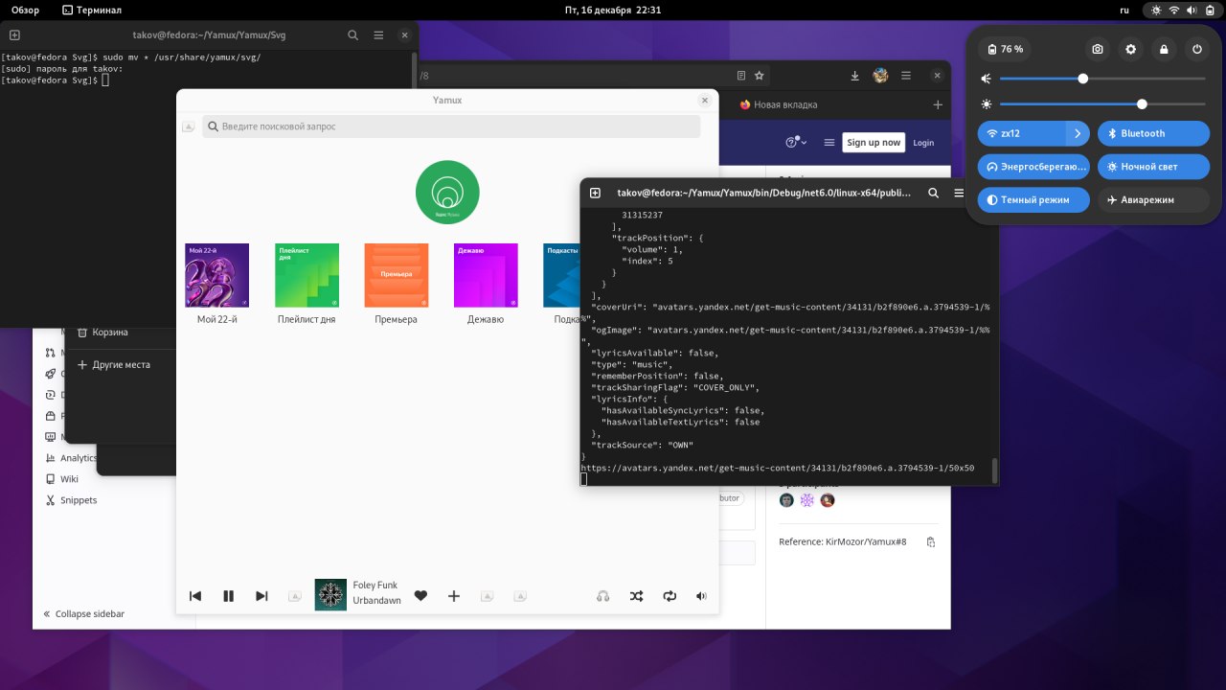Enable Авиарежим airplane mode
Screen dimensions: 1226x690
[1153, 200]
